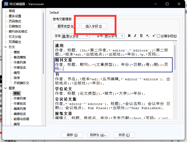Open 作者列表 under the 题录 node

(20, 99)
